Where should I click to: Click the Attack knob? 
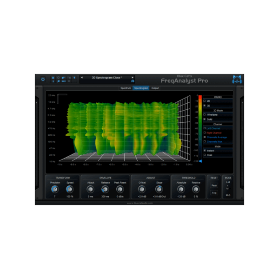click(90, 189)
